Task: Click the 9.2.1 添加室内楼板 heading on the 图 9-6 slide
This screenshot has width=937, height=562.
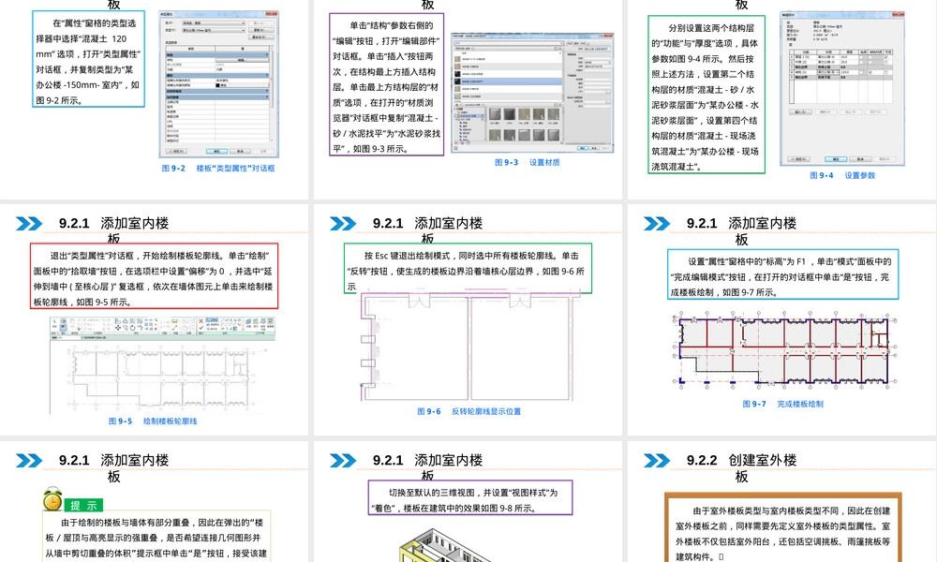Action: pos(428,231)
